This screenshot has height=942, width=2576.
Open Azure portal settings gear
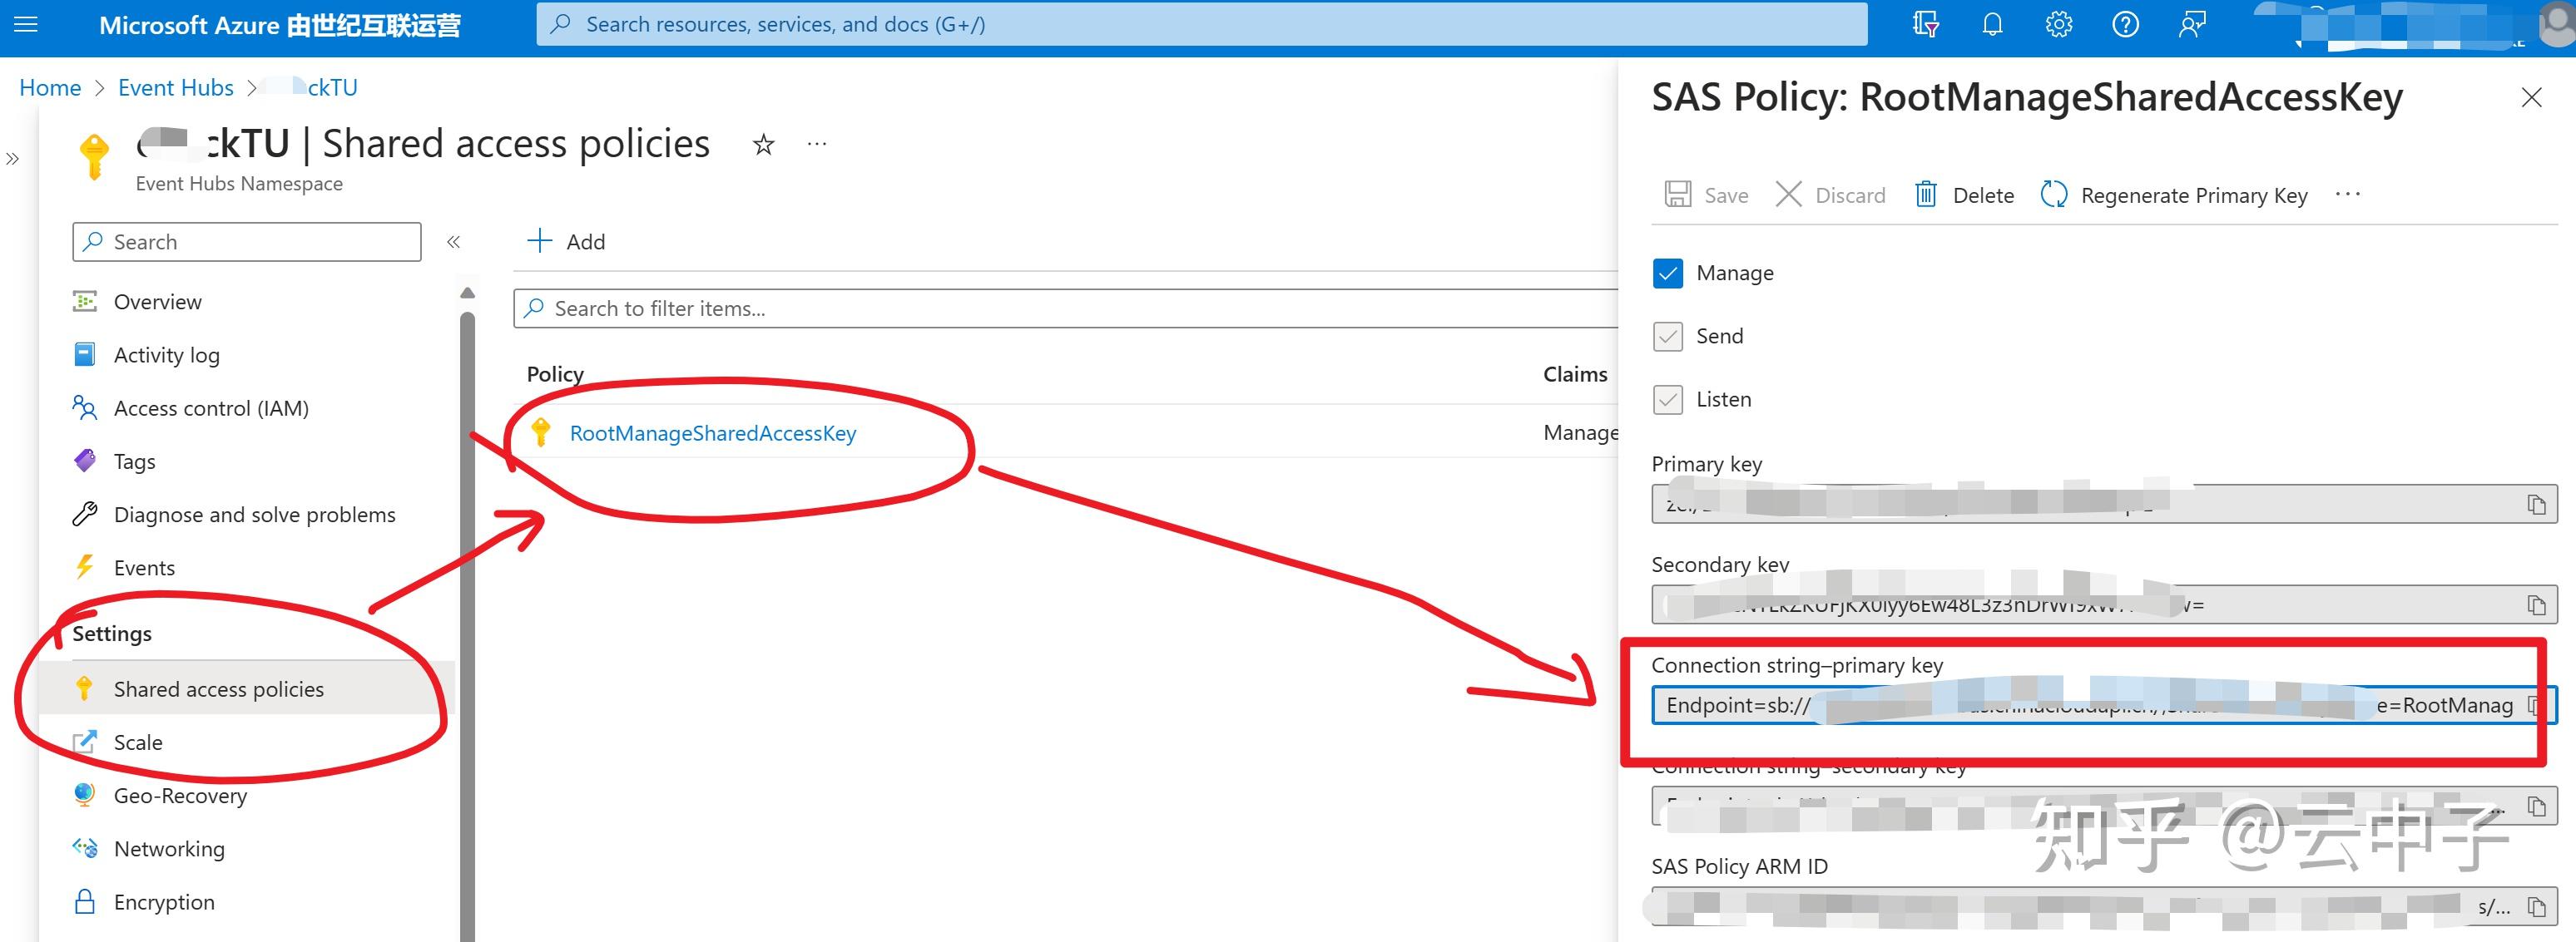pos(2059,24)
